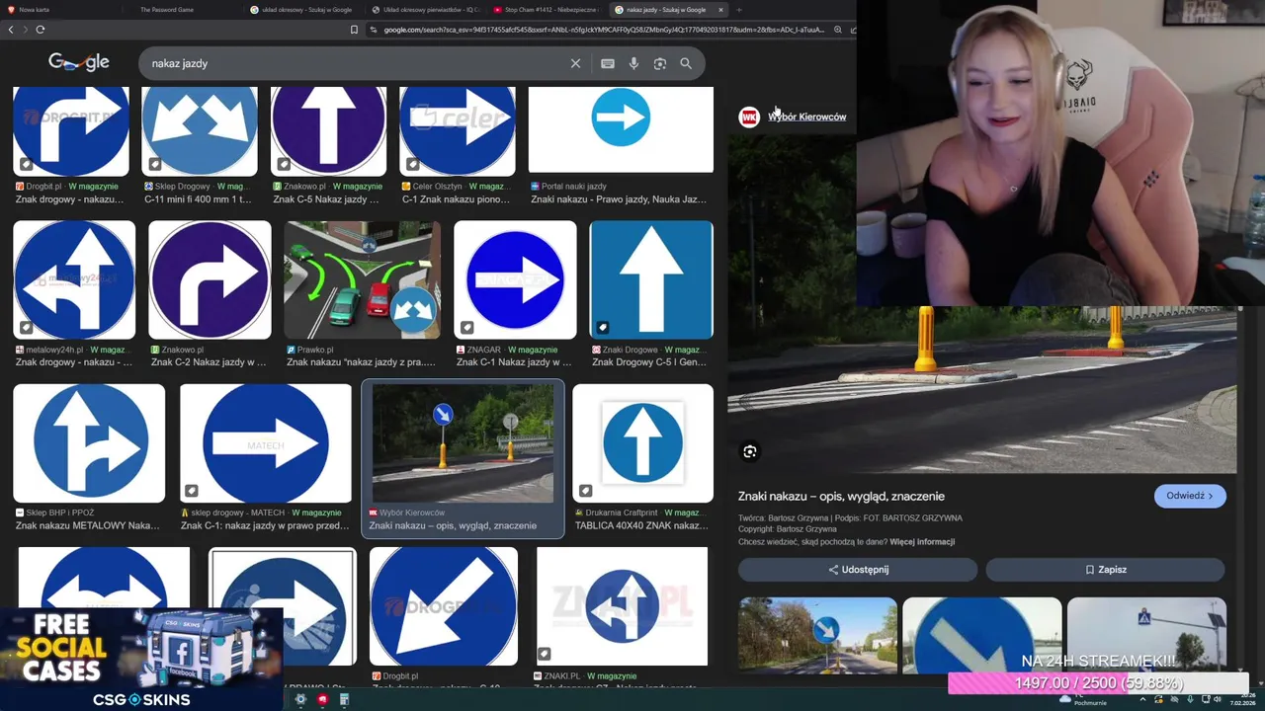The image size is (1265, 711).
Task: Click product tag on MATECH C-1 sign
Action: [192, 491]
